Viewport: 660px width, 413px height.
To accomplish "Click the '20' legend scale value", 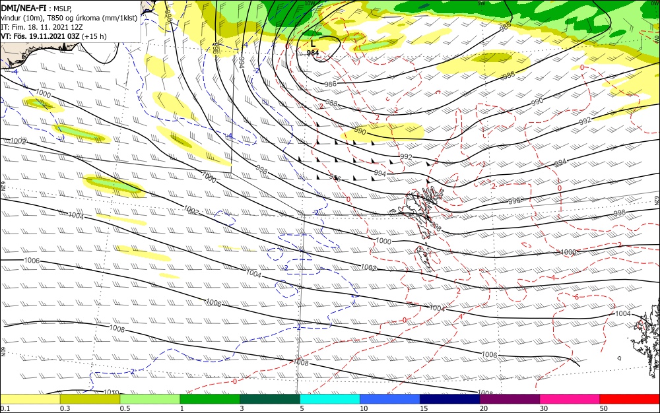I will pos(484,408).
